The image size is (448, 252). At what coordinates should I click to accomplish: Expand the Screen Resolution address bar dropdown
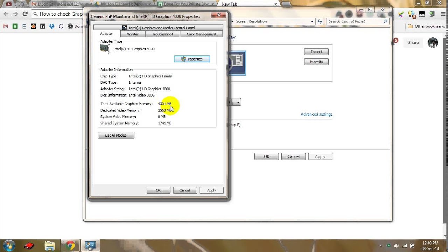pos(312,21)
